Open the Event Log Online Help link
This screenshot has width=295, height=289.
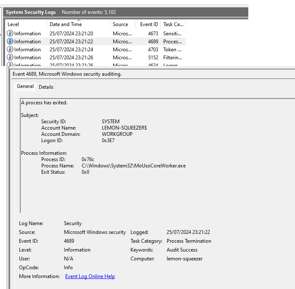(x=90, y=276)
